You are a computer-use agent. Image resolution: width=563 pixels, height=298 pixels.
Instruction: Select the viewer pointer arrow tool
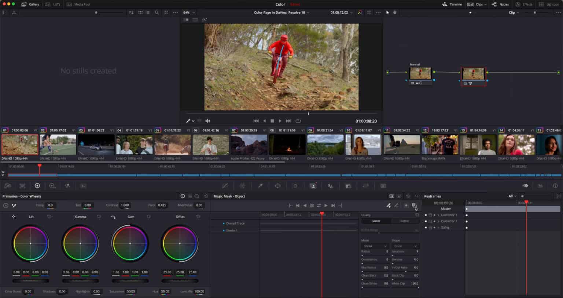(387, 12)
